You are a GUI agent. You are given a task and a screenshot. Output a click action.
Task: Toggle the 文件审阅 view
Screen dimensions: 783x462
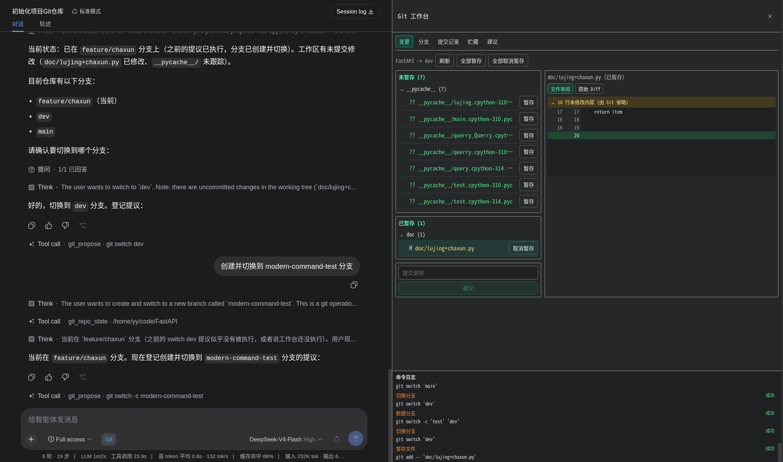(560, 89)
